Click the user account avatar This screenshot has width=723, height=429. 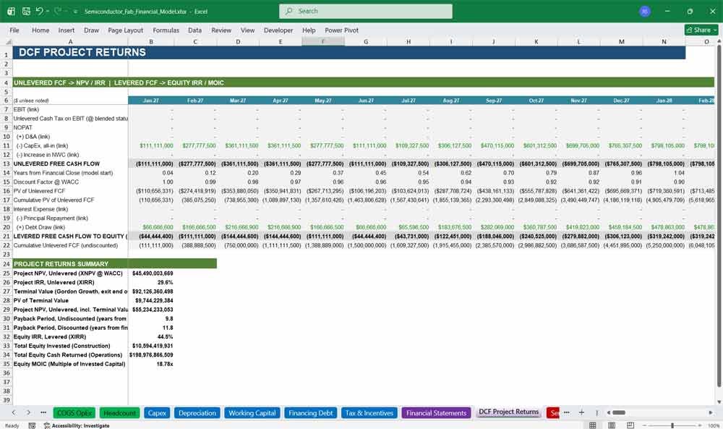(645, 11)
